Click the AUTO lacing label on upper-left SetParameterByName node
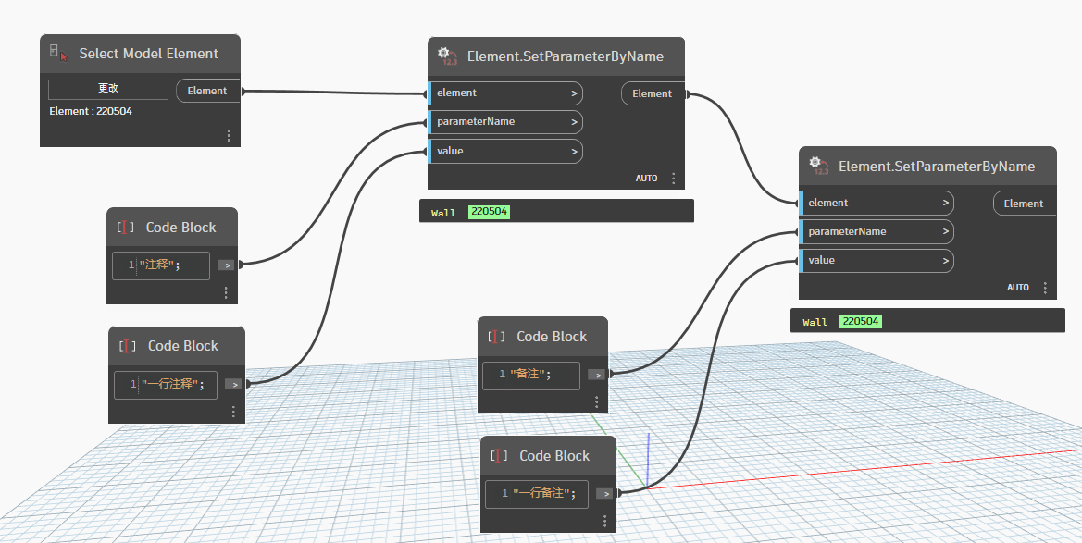This screenshot has width=1082, height=543. pos(646,179)
